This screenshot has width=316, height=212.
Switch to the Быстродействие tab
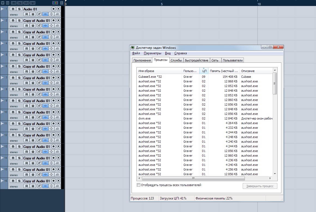tap(196, 60)
